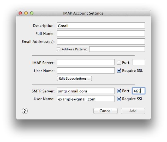Click into the IMAP Server field
Screen dimensions: 167x142
coord(86,62)
